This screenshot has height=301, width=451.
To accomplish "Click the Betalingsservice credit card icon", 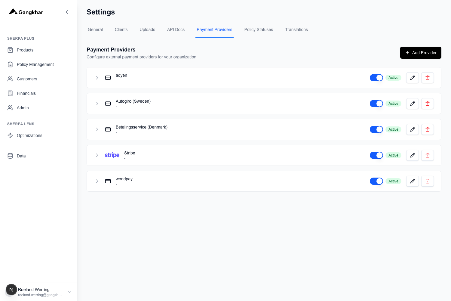I will coord(108,129).
